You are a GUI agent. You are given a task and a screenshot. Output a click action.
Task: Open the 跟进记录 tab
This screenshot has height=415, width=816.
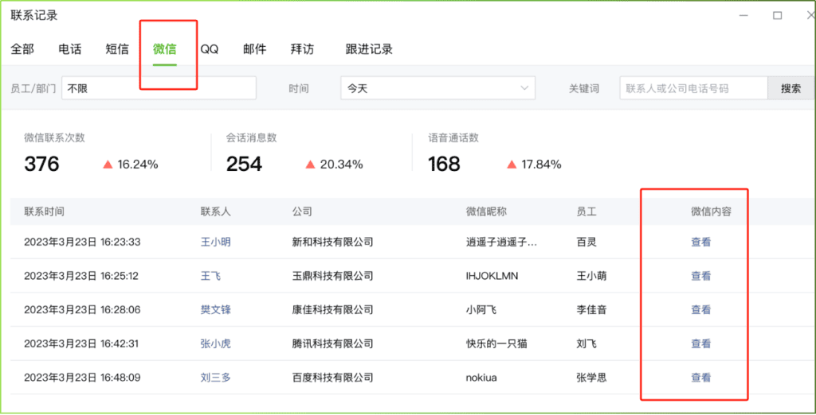[369, 49]
